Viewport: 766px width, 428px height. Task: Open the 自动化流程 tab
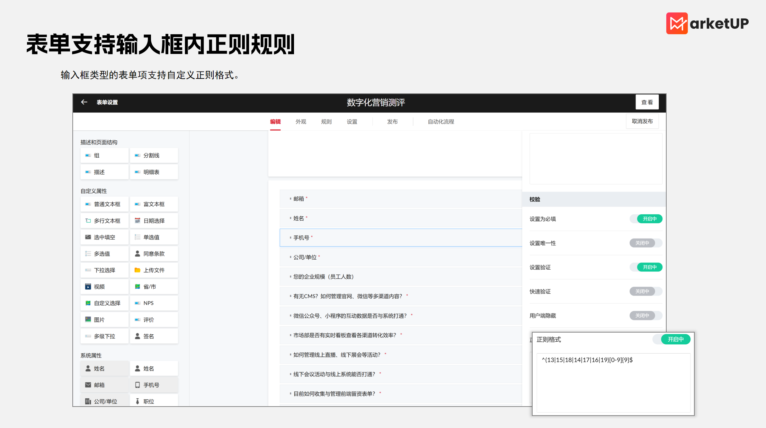coord(440,121)
